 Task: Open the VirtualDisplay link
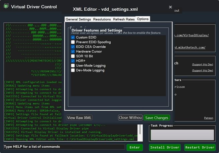click(192, 35)
